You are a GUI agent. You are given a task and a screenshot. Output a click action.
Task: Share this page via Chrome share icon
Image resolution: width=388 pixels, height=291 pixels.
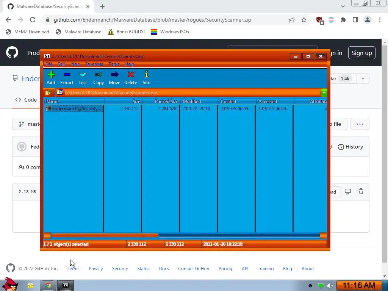tap(292, 20)
